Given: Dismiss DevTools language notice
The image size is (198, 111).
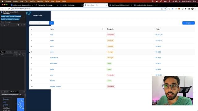Looking at the screenshot, I should [24, 17].
